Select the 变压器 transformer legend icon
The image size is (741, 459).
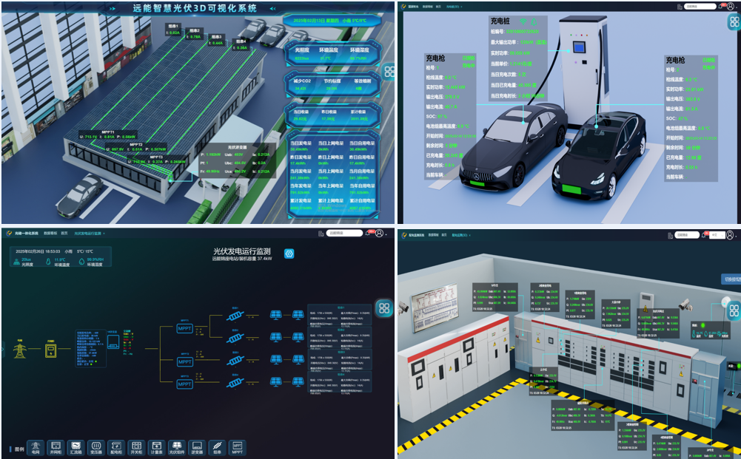(x=95, y=446)
